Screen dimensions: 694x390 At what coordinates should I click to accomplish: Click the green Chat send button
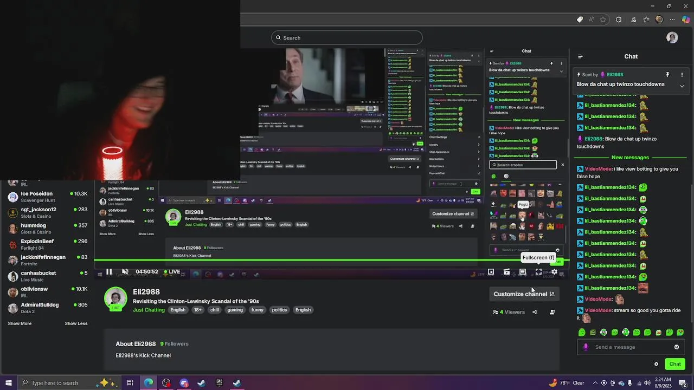tap(675, 364)
